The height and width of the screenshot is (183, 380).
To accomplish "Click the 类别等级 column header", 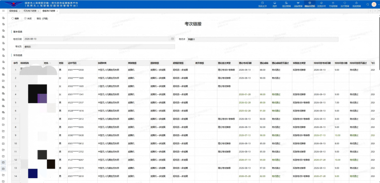I will pos(132,63).
